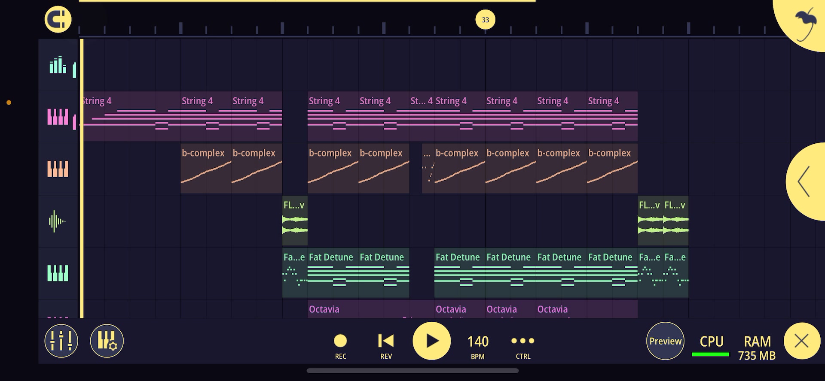The width and height of the screenshot is (825, 381).
Task: Select the Fat Detune clip starting at bar 33
Action: tap(511, 273)
